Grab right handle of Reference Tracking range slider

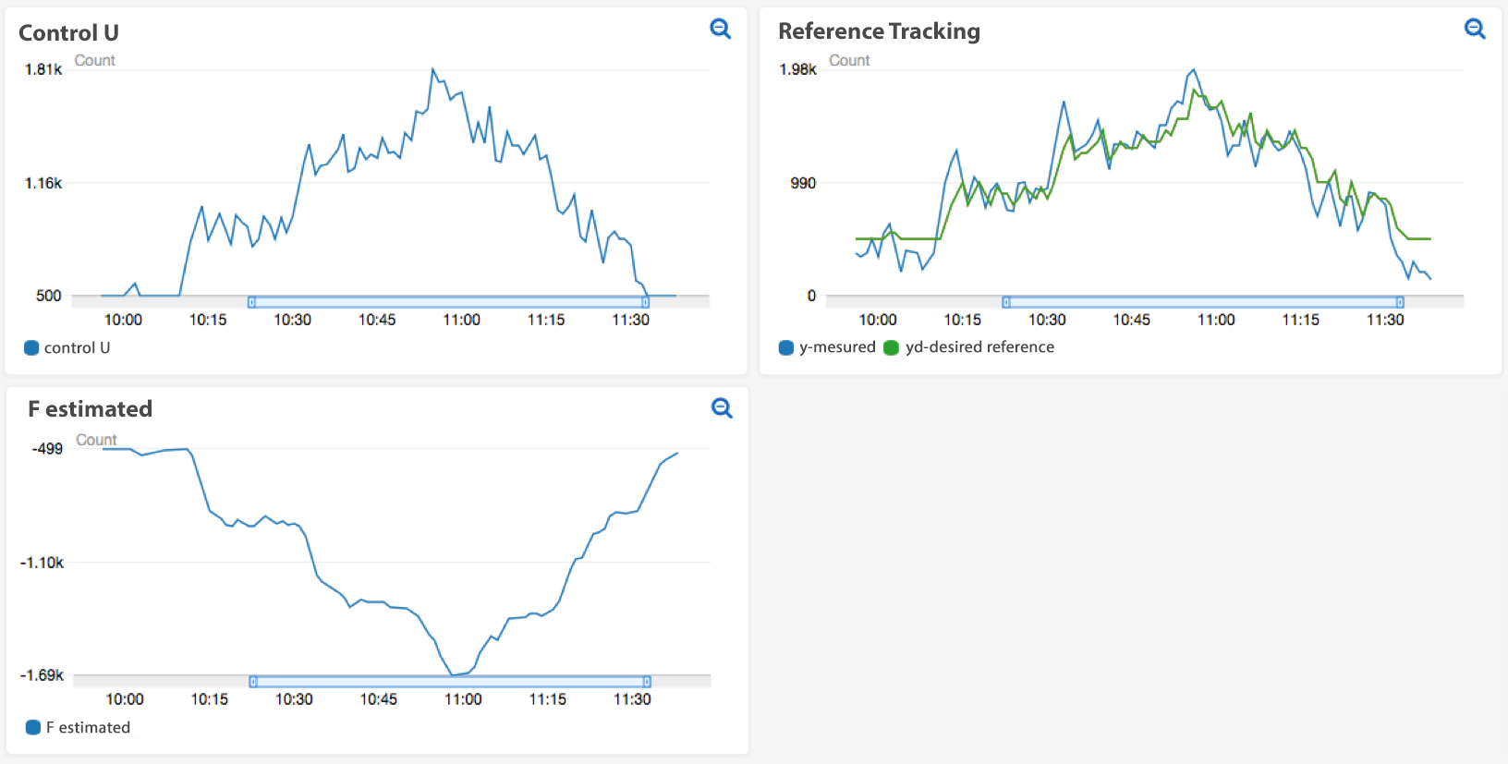click(x=1400, y=302)
